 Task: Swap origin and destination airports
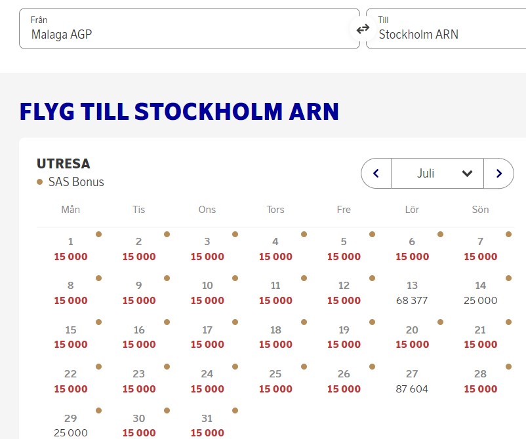click(x=363, y=29)
